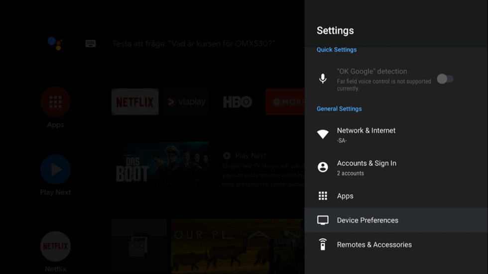Screen dimensions: 488x274
Task: Click the Play Next label in the sidebar
Action: pyautogui.click(x=55, y=192)
